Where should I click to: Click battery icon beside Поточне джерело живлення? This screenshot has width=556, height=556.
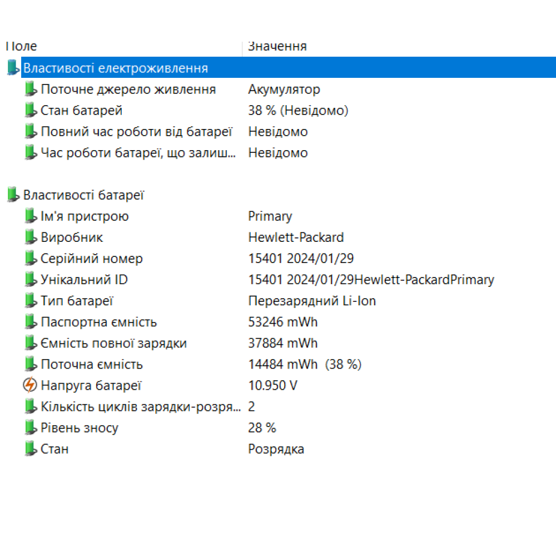click(x=31, y=90)
